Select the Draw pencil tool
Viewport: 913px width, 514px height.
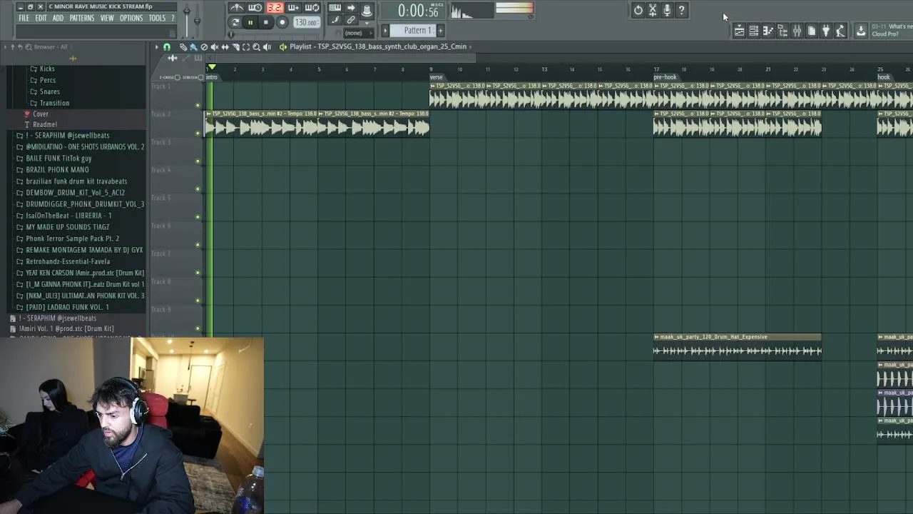183,47
